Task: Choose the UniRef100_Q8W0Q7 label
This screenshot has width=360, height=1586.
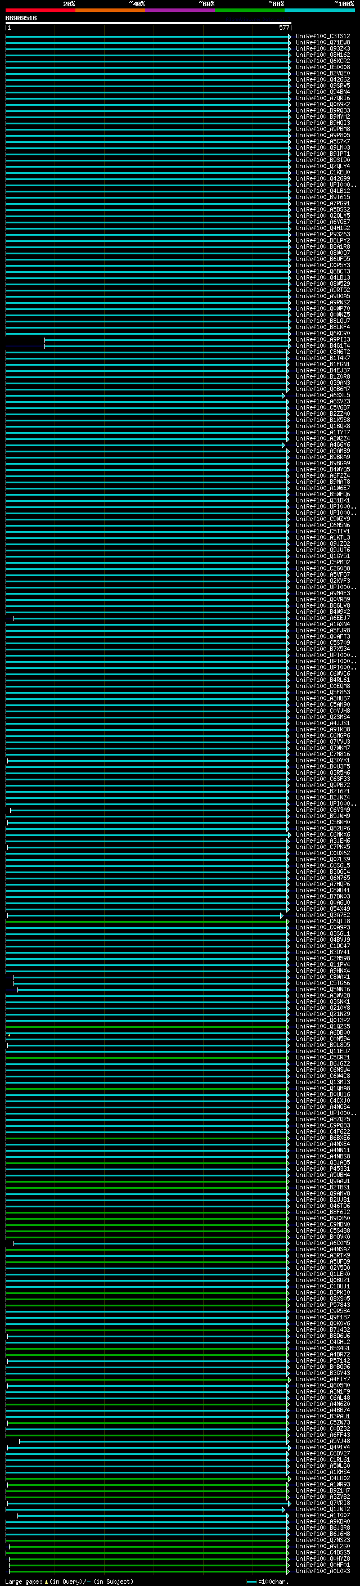Action: (323, 253)
